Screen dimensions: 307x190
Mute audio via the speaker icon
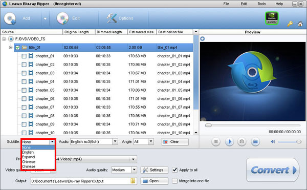tap(273, 141)
